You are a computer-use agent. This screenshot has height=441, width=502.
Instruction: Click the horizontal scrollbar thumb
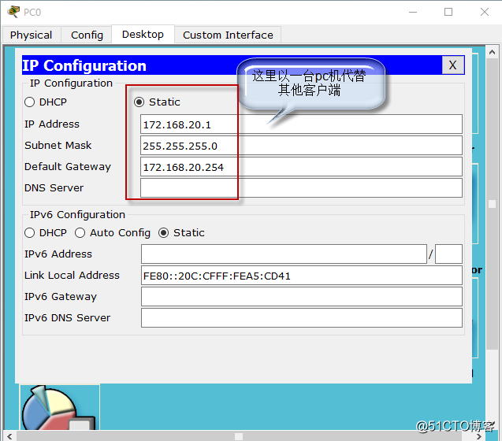click(x=239, y=436)
